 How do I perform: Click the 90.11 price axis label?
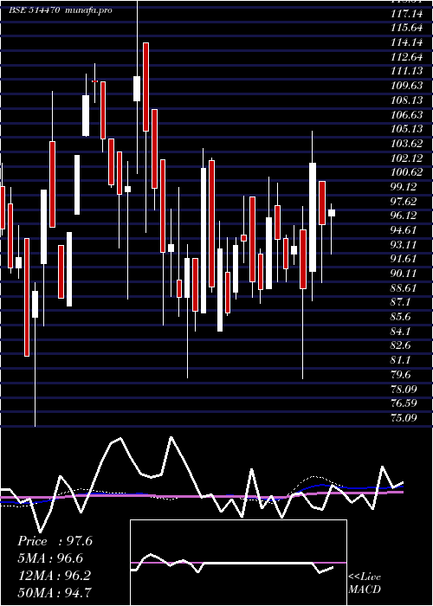[404, 274]
